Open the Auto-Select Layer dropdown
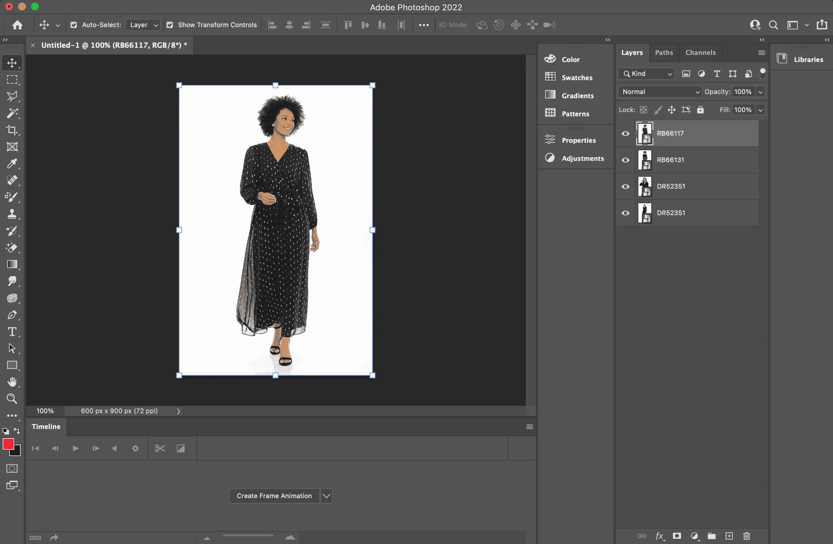Image resolution: width=833 pixels, height=544 pixels. [x=143, y=25]
